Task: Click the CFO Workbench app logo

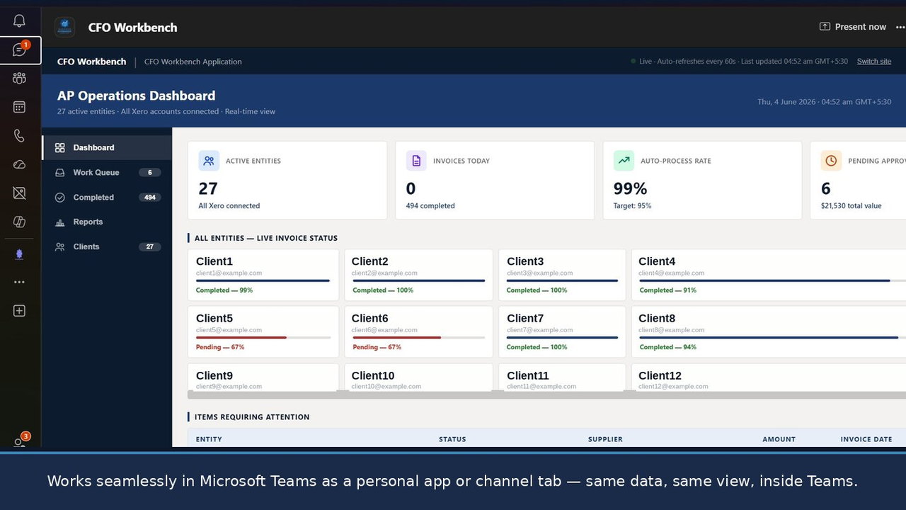Action: click(x=64, y=27)
